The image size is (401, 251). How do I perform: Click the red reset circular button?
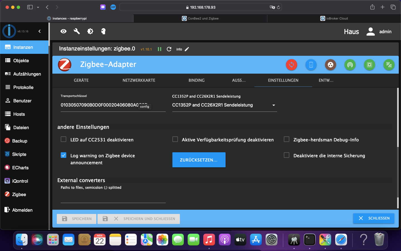pyautogui.click(x=292, y=65)
